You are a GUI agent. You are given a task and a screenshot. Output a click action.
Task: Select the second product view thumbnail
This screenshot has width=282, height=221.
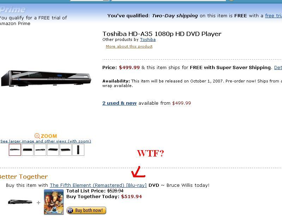click(x=28, y=150)
